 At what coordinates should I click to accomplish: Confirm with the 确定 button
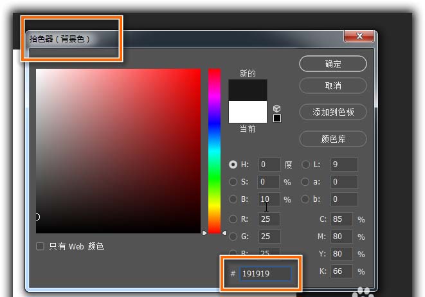point(333,64)
